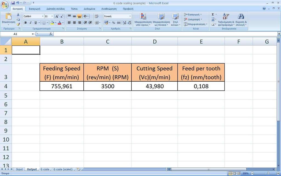281x176 pixels.
Task: Toggle italic formatting
Action: pyautogui.click(x=30, y=23)
